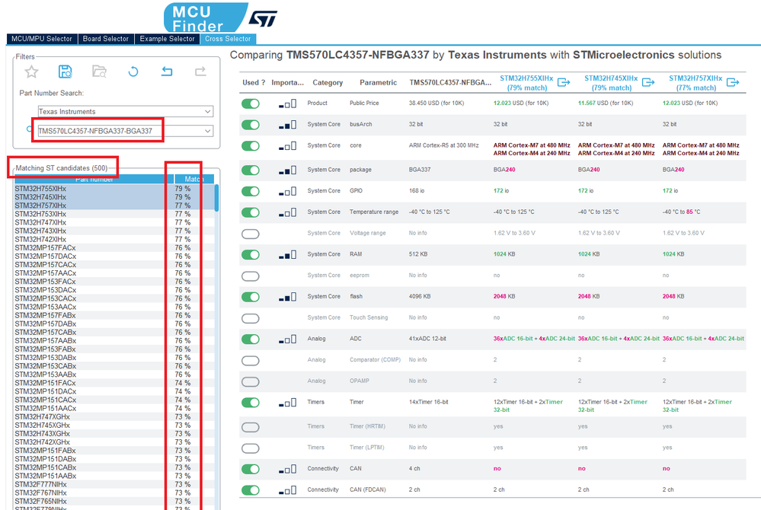Disable the flash criterion toggle

[251, 297]
